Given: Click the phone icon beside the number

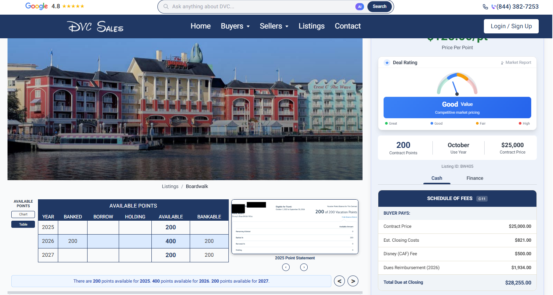Looking at the screenshot, I should [485, 7].
